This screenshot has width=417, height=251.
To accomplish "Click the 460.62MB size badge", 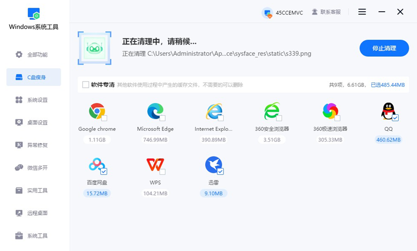I will click(388, 140).
